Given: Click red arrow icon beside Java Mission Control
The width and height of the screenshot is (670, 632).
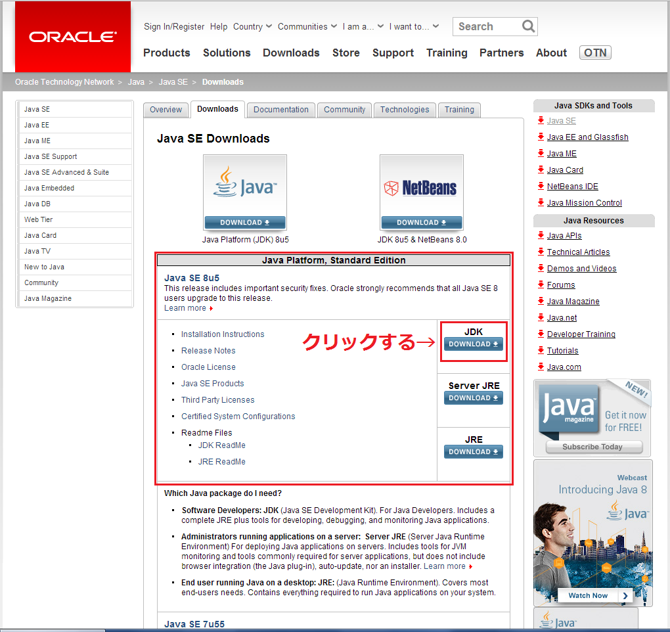Looking at the screenshot, I should pyautogui.click(x=541, y=202).
